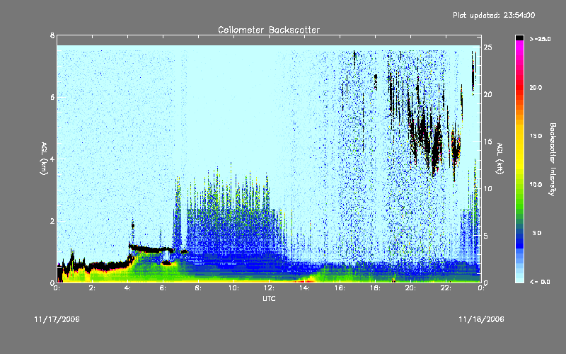Click the black cloud layer near 5:00 UTC
566x354 pixels.
tap(150, 249)
